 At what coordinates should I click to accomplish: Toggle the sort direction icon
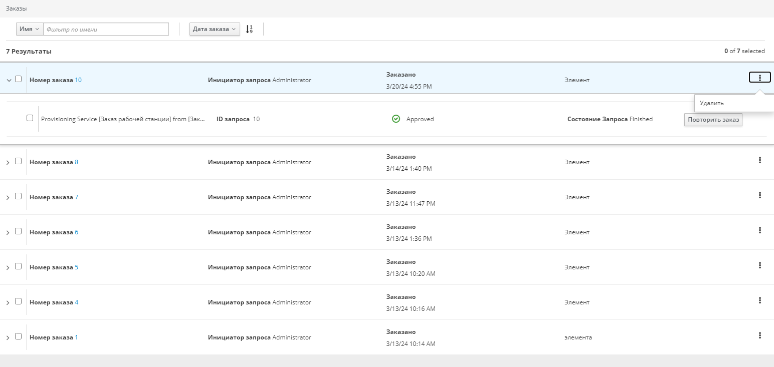tap(249, 29)
